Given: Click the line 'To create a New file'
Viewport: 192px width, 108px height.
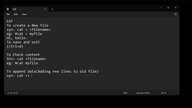Looking at the screenshot, I should point(27,25).
